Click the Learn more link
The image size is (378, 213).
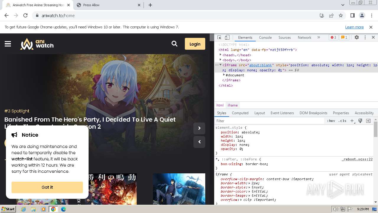pos(354,27)
